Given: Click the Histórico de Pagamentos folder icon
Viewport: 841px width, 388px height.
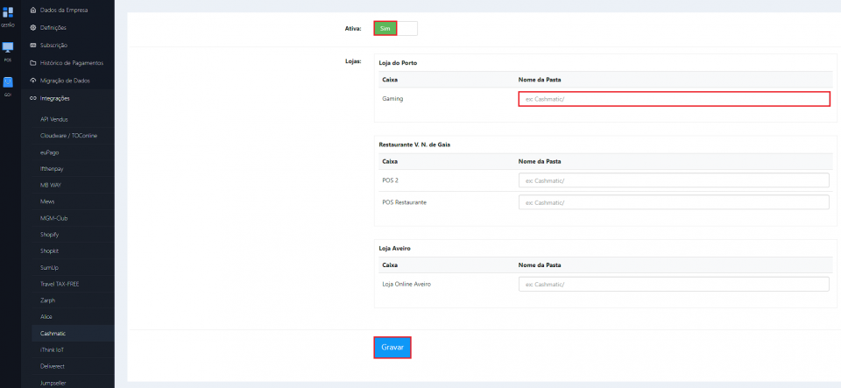Looking at the screenshot, I should pos(33,63).
